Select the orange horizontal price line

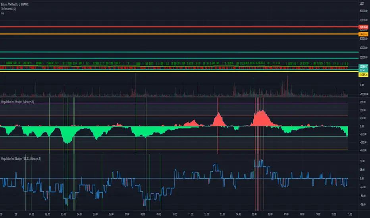coord(179,34)
